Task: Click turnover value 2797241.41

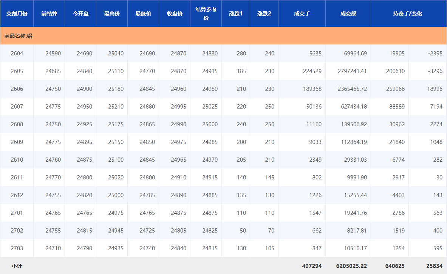Action: click(352, 71)
